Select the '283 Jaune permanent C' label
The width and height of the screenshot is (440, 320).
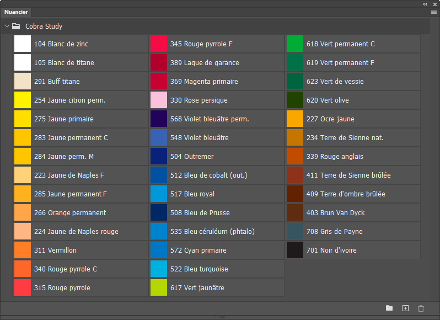pos(71,137)
